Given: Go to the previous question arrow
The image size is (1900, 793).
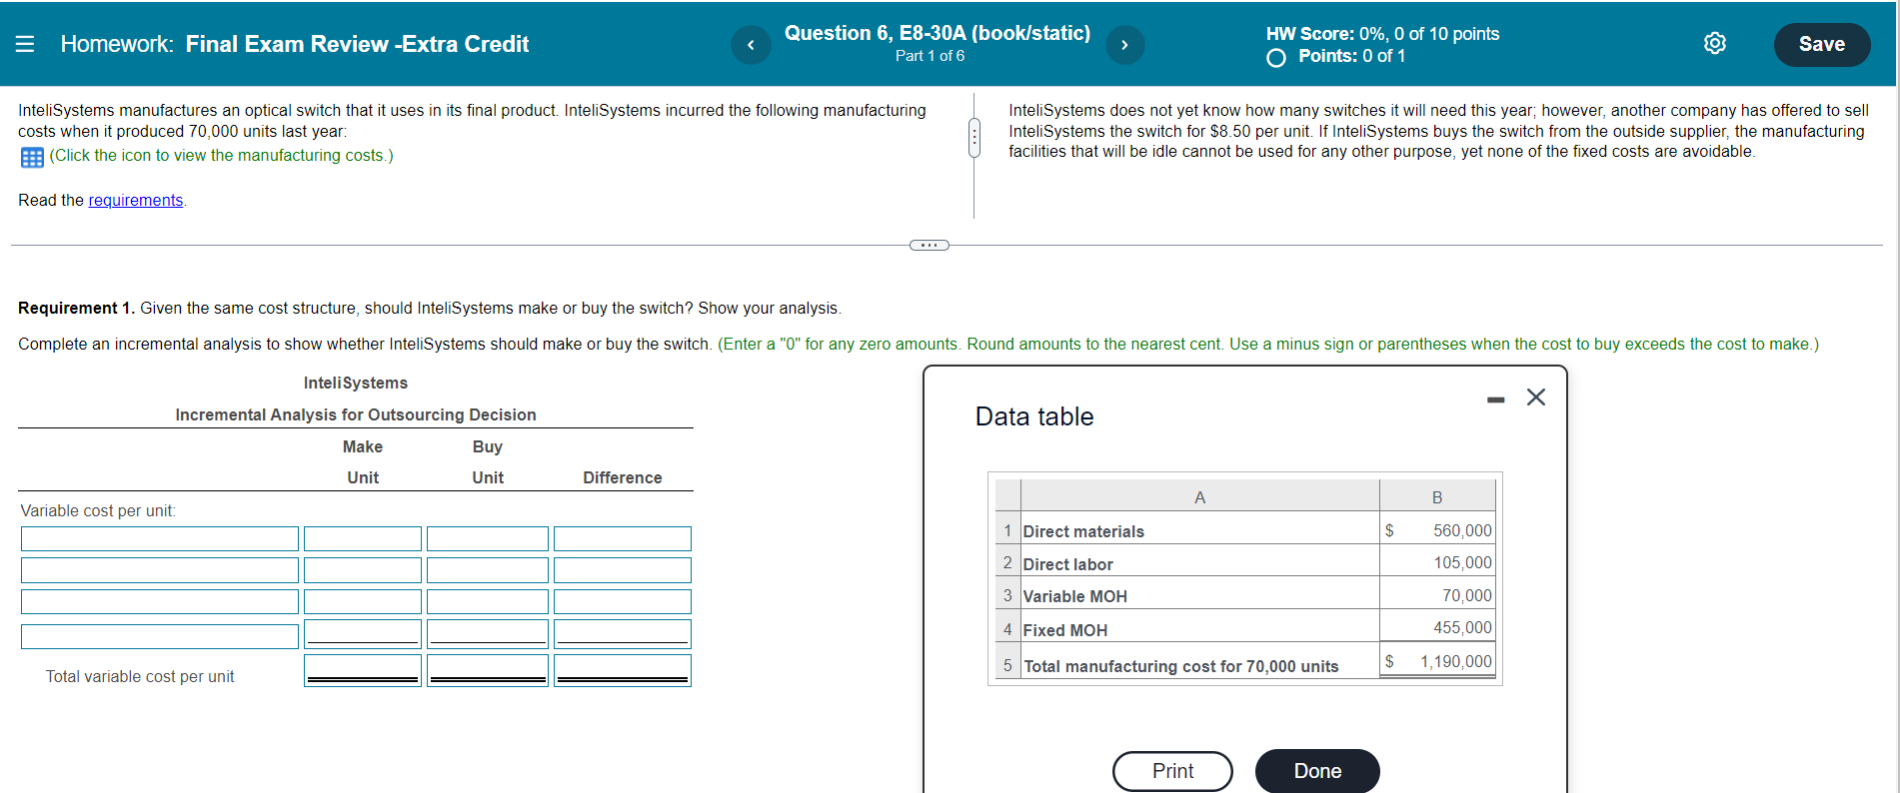Looking at the screenshot, I should (751, 45).
